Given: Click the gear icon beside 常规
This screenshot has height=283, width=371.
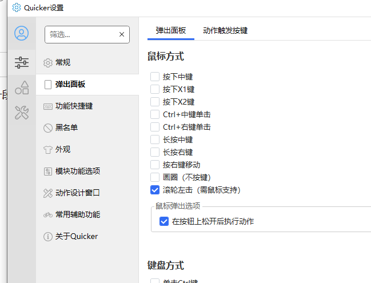Looking at the screenshot, I should click(48, 63).
